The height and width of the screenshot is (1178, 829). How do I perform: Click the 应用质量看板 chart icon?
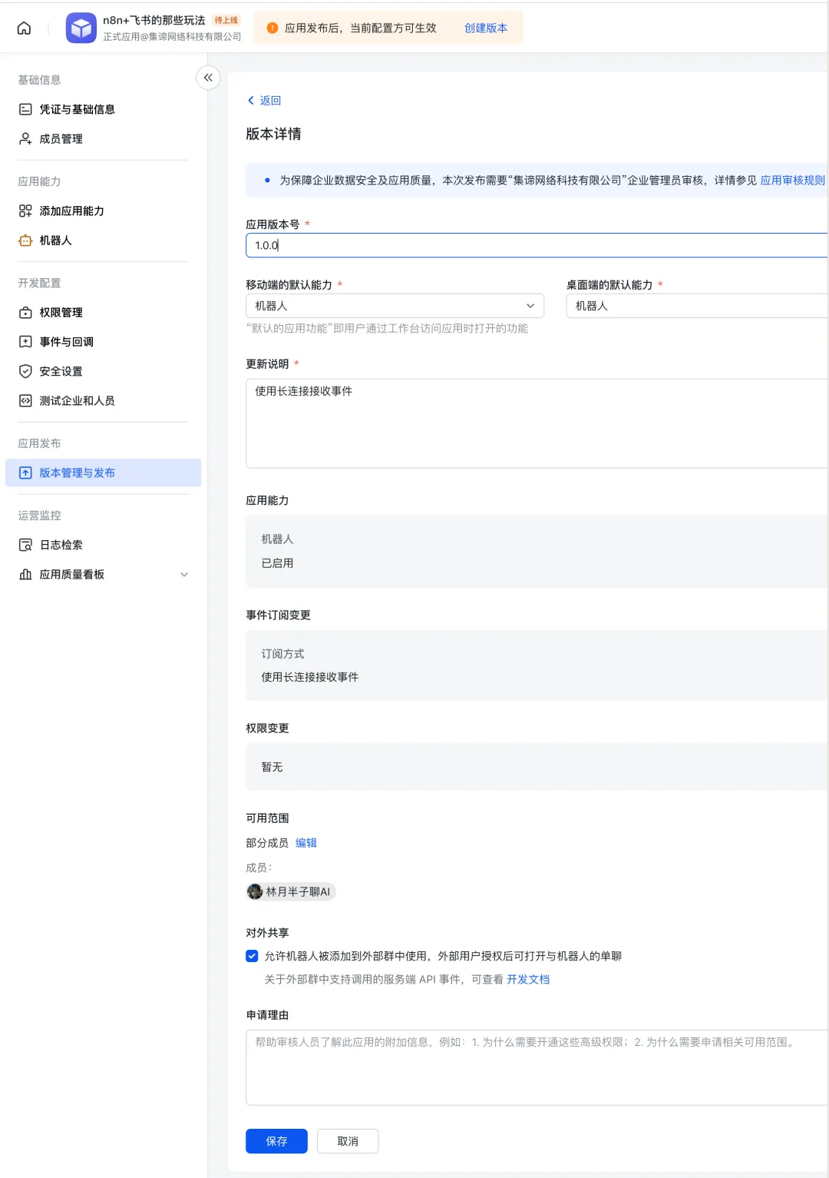tap(25, 574)
